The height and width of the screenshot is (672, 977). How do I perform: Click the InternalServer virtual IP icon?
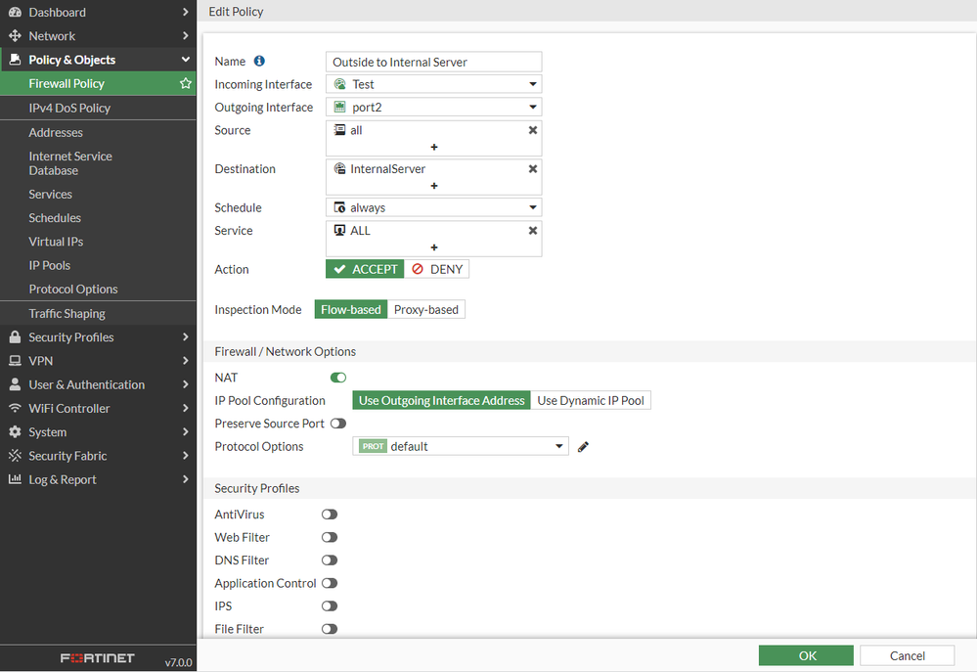point(339,168)
